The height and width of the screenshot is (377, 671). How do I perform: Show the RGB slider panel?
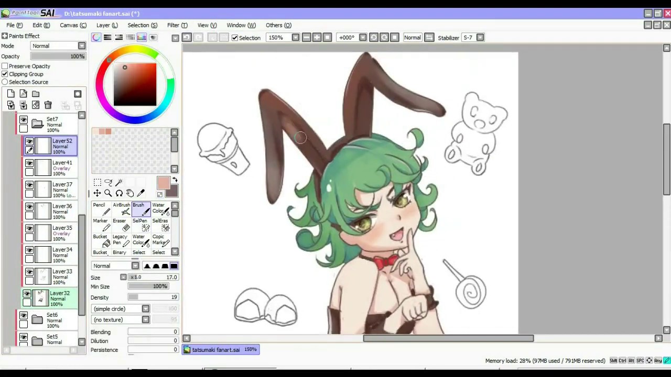107,37
